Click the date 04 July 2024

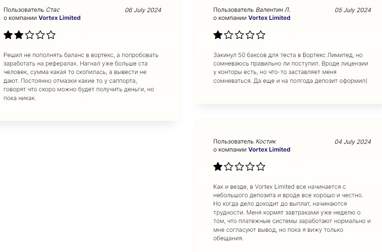(x=353, y=142)
